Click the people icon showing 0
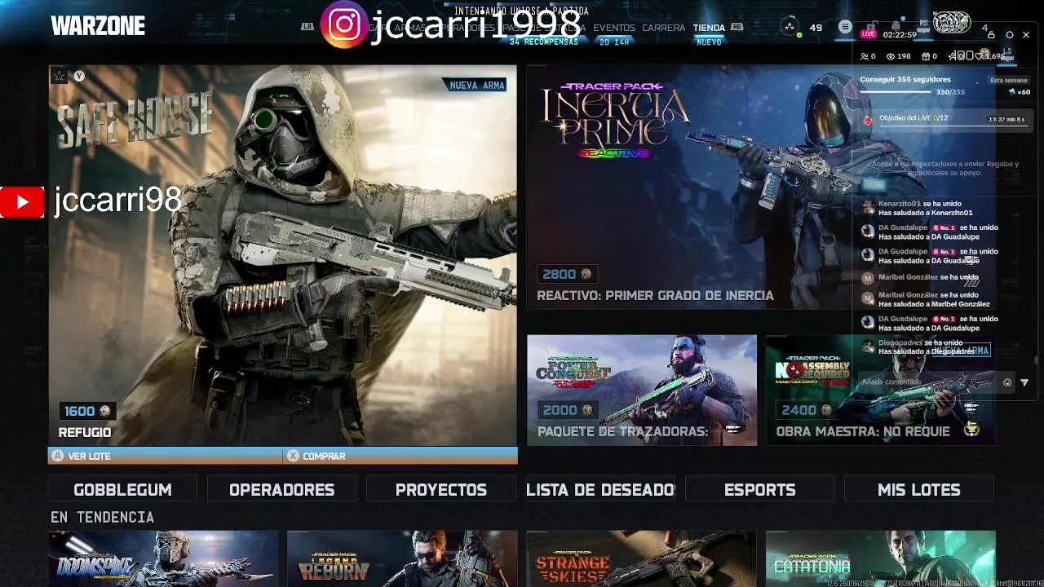 (x=864, y=56)
